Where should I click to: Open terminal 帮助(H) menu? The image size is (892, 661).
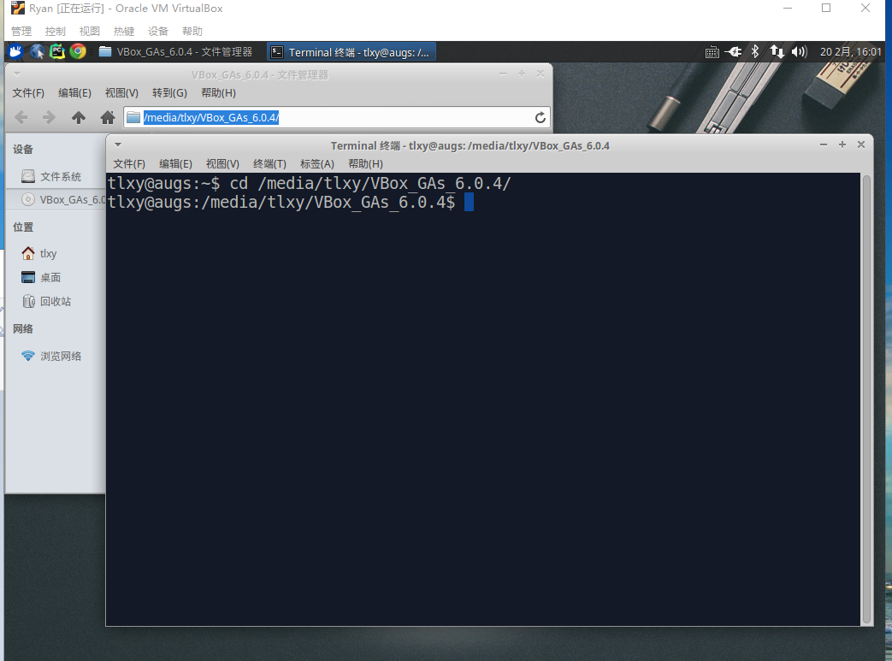coord(365,164)
